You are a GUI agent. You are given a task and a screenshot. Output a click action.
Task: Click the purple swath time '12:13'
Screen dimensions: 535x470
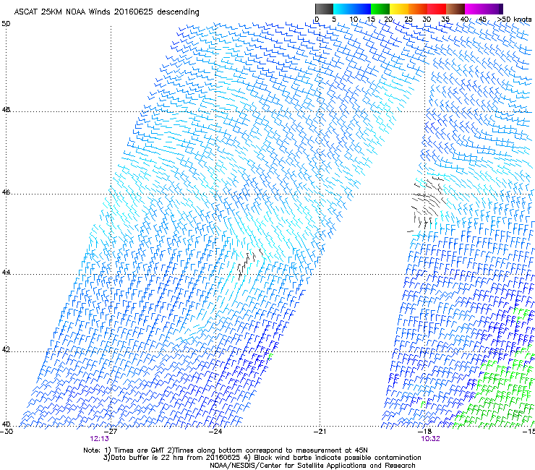coord(99,439)
